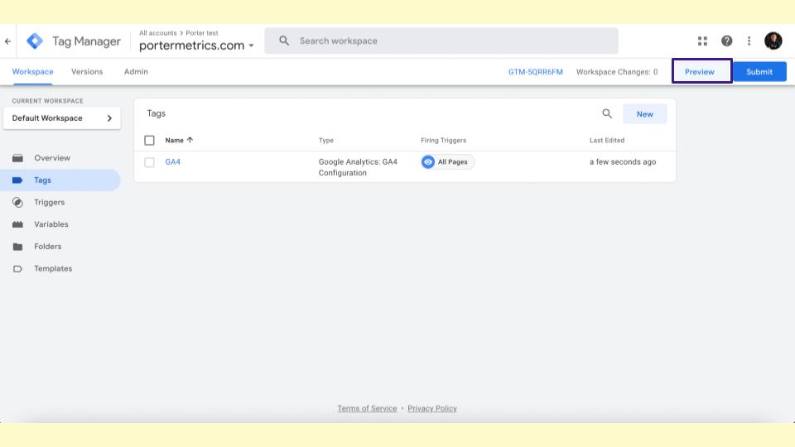The height and width of the screenshot is (447, 795).
Task: Tick the select-all tags checkbox
Action: pos(149,141)
